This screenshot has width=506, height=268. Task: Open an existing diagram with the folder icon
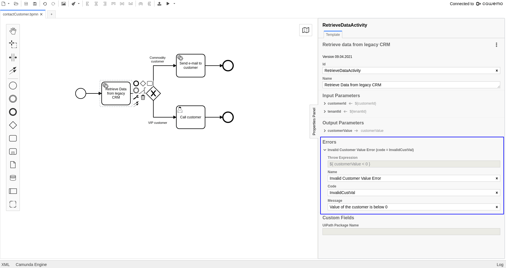click(16, 4)
